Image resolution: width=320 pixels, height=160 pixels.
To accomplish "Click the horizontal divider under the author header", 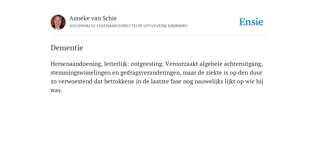I will [160, 36].
